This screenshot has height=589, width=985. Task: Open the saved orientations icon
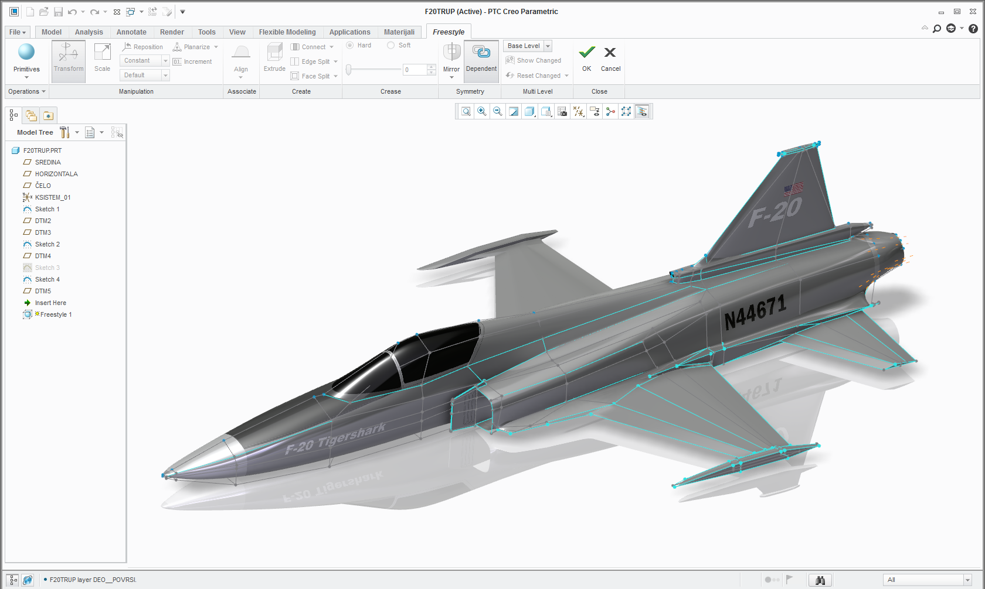pos(546,111)
